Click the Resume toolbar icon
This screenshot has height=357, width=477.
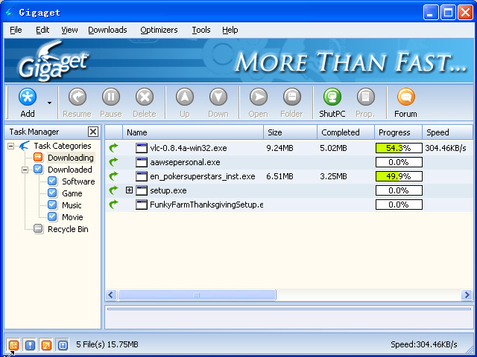[78, 97]
